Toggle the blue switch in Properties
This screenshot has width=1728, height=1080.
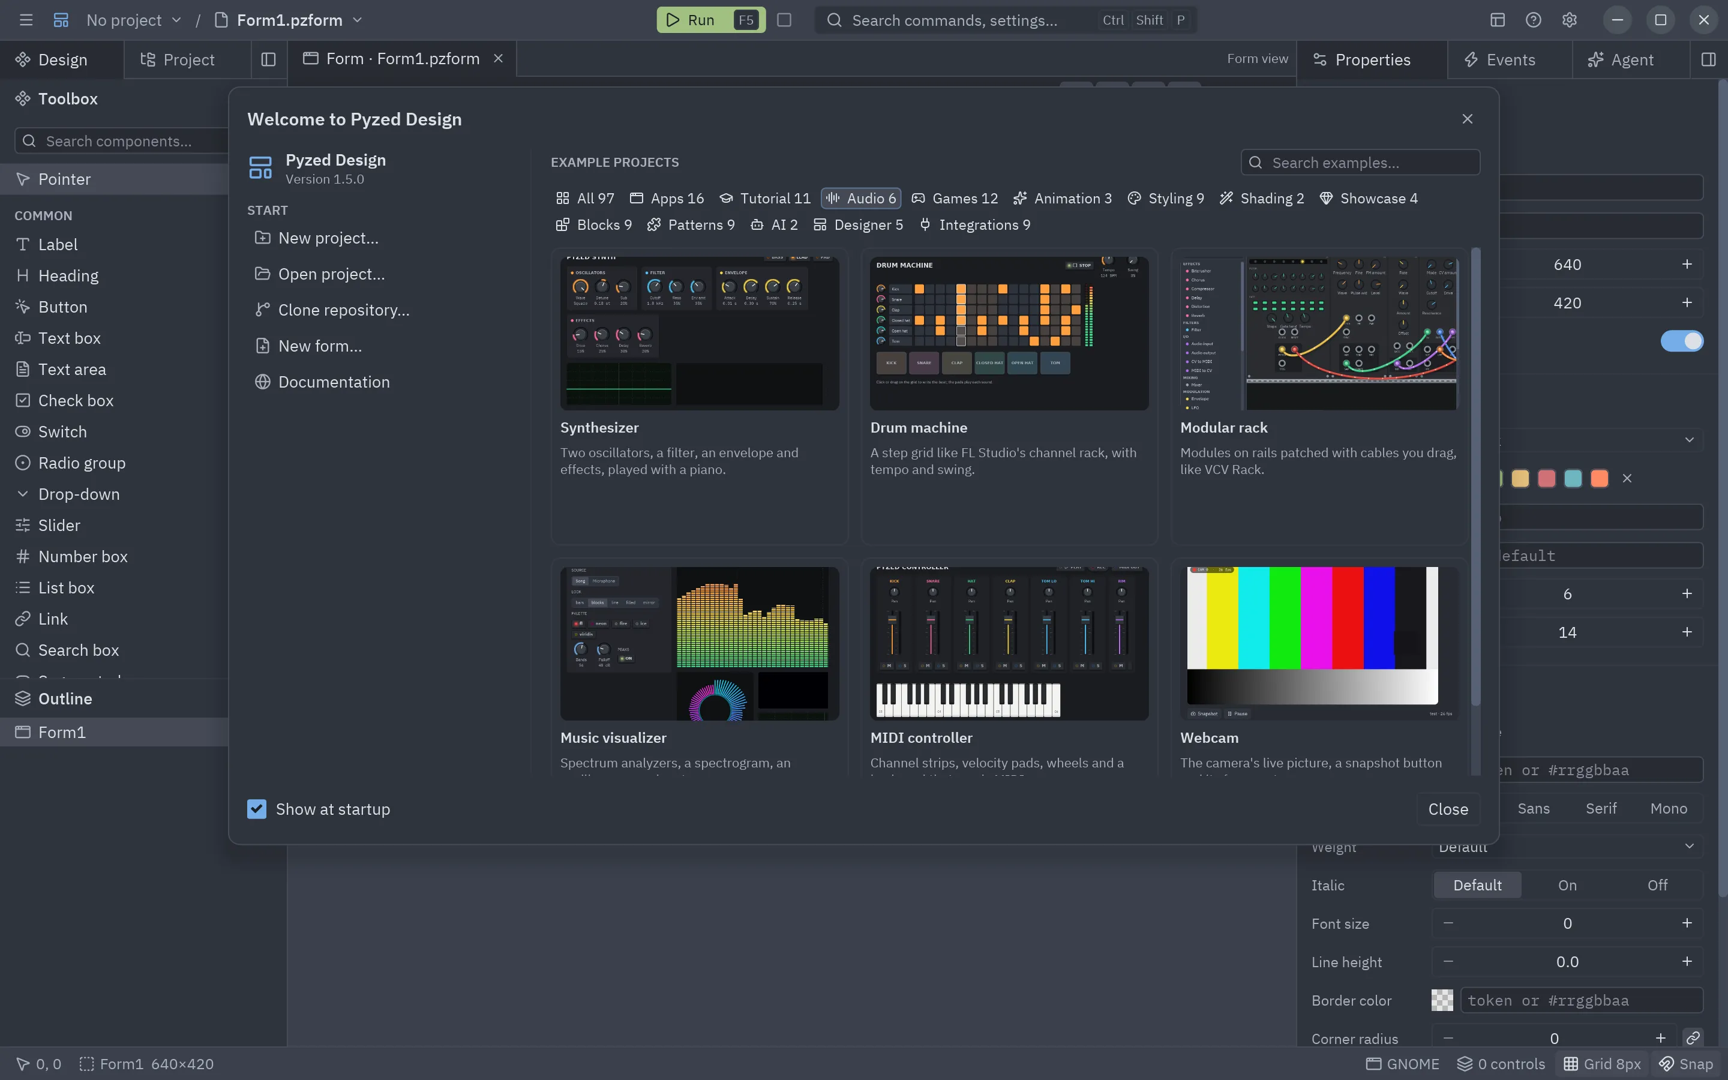point(1682,341)
